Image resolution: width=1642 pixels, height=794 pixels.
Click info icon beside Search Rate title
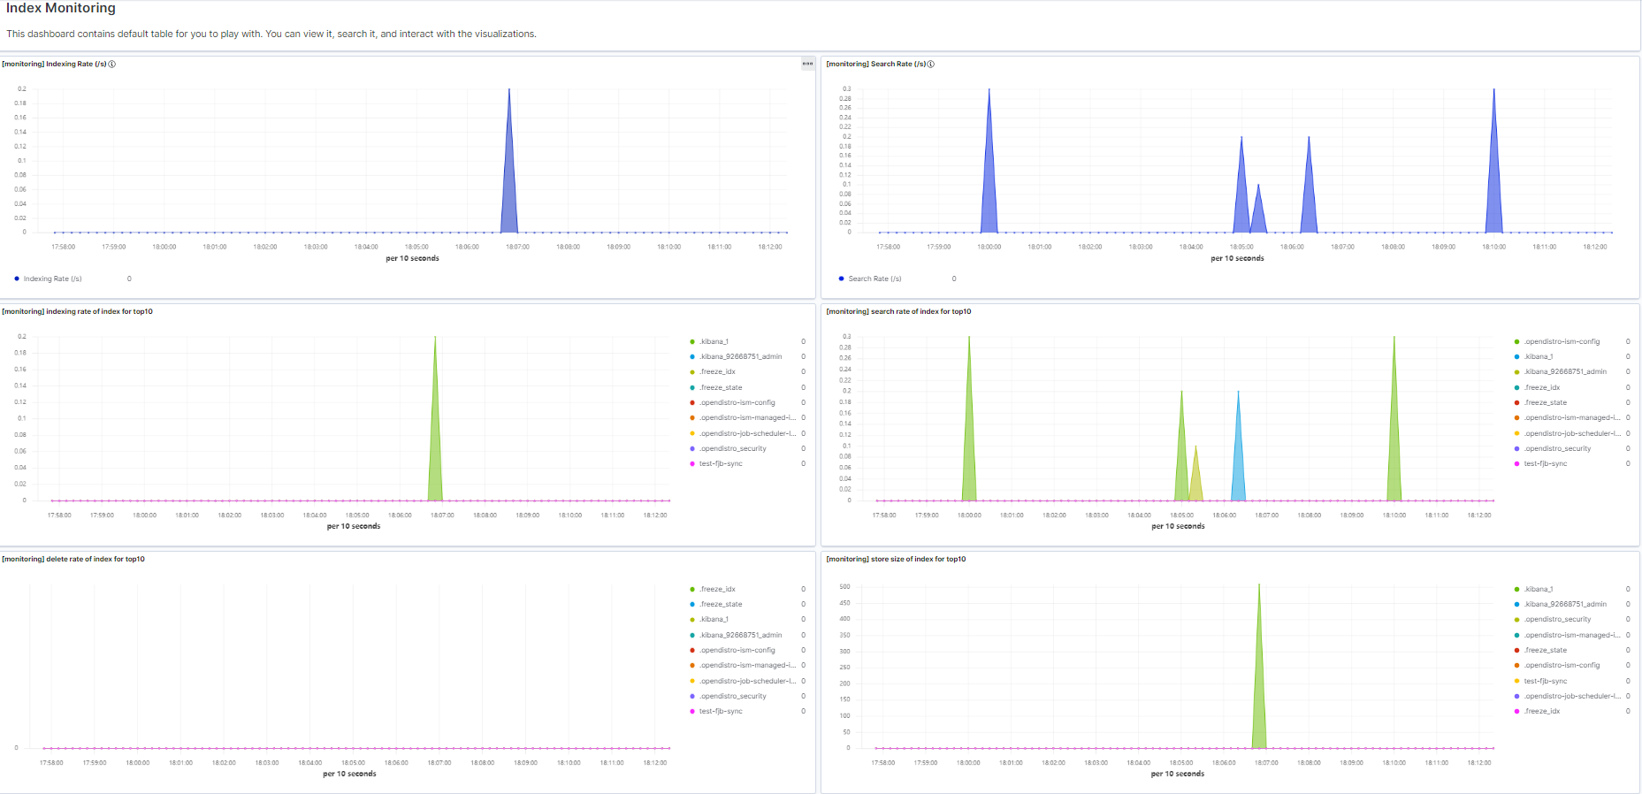pyautogui.click(x=931, y=64)
